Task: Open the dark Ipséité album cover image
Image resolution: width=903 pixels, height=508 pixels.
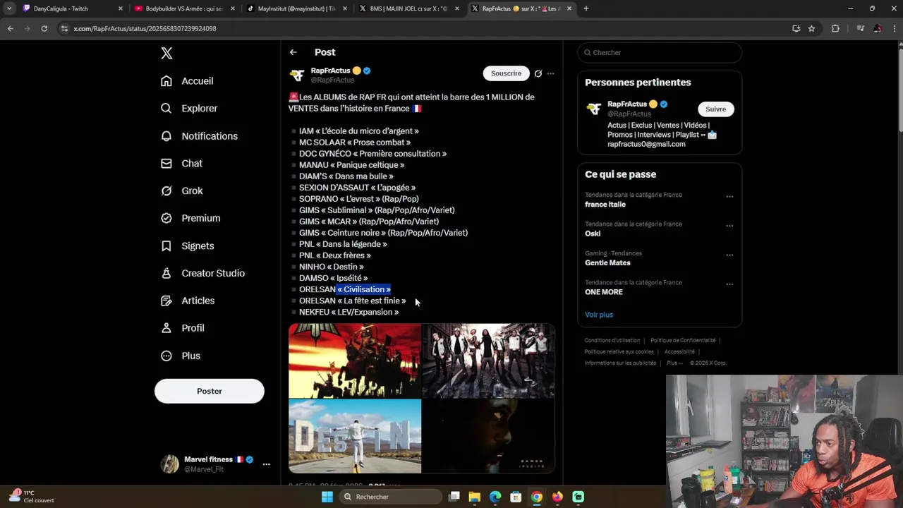Action: click(x=489, y=436)
